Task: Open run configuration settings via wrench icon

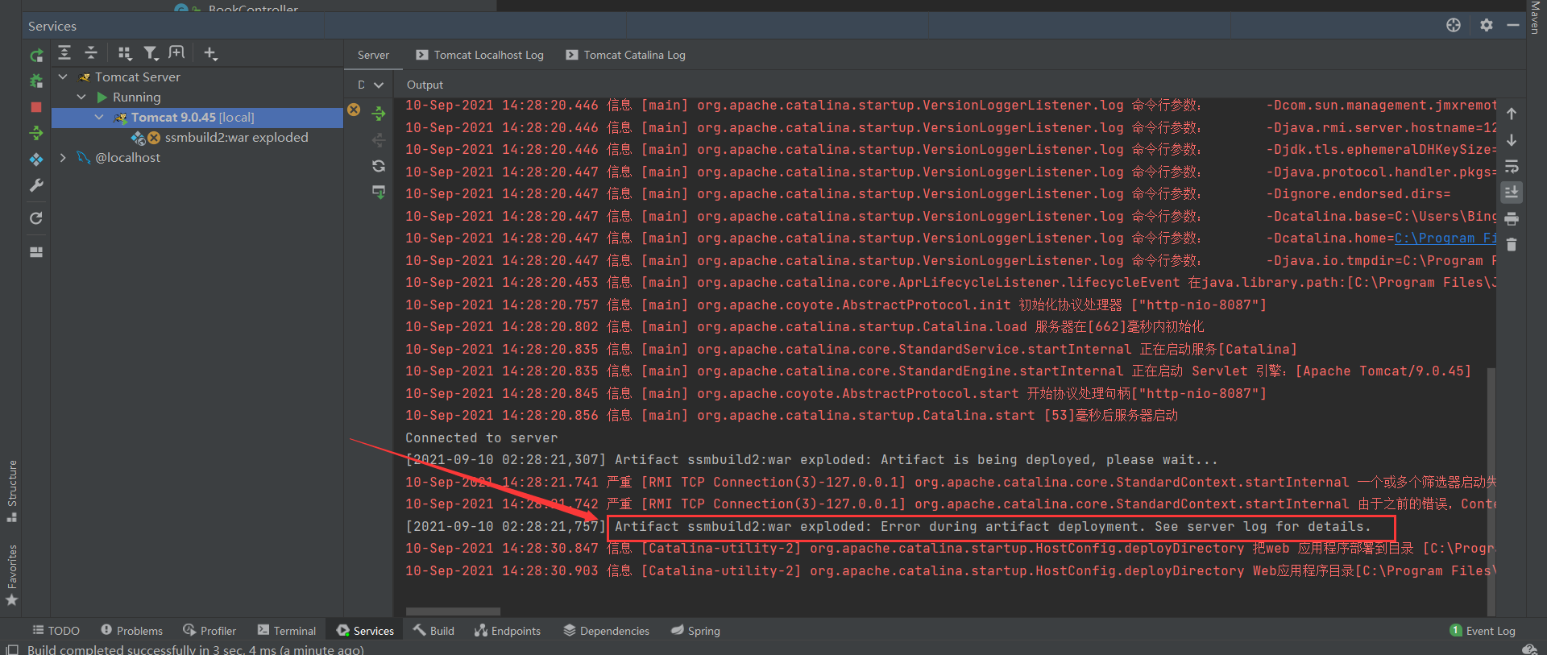Action: pos(36,185)
